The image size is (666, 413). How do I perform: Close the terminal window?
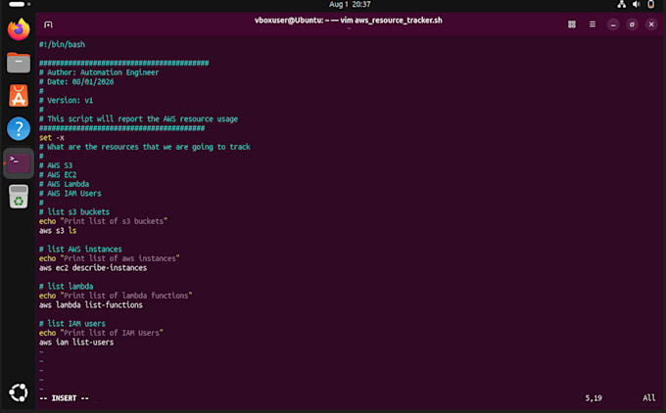(x=651, y=24)
